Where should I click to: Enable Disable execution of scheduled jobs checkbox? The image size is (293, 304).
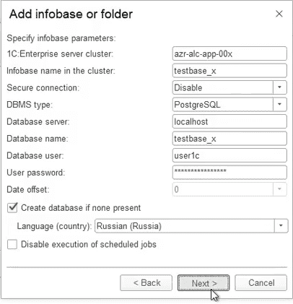[12, 244]
